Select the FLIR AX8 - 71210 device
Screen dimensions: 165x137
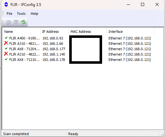(x=24, y=60)
